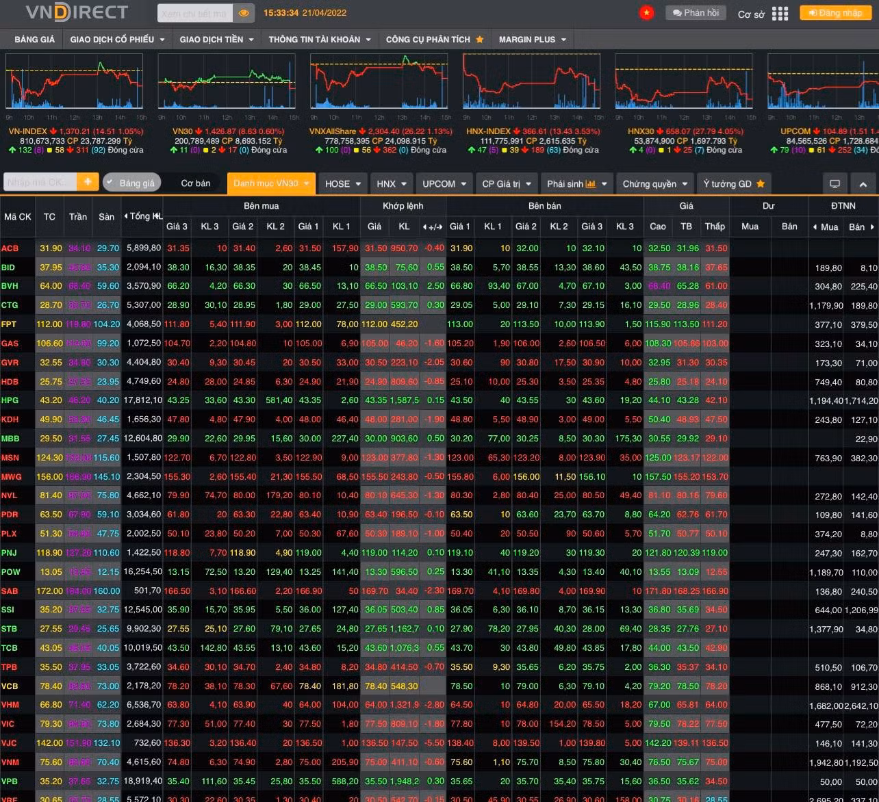Open the SSI stock symbol
The image size is (879, 802).
[x=8, y=610]
